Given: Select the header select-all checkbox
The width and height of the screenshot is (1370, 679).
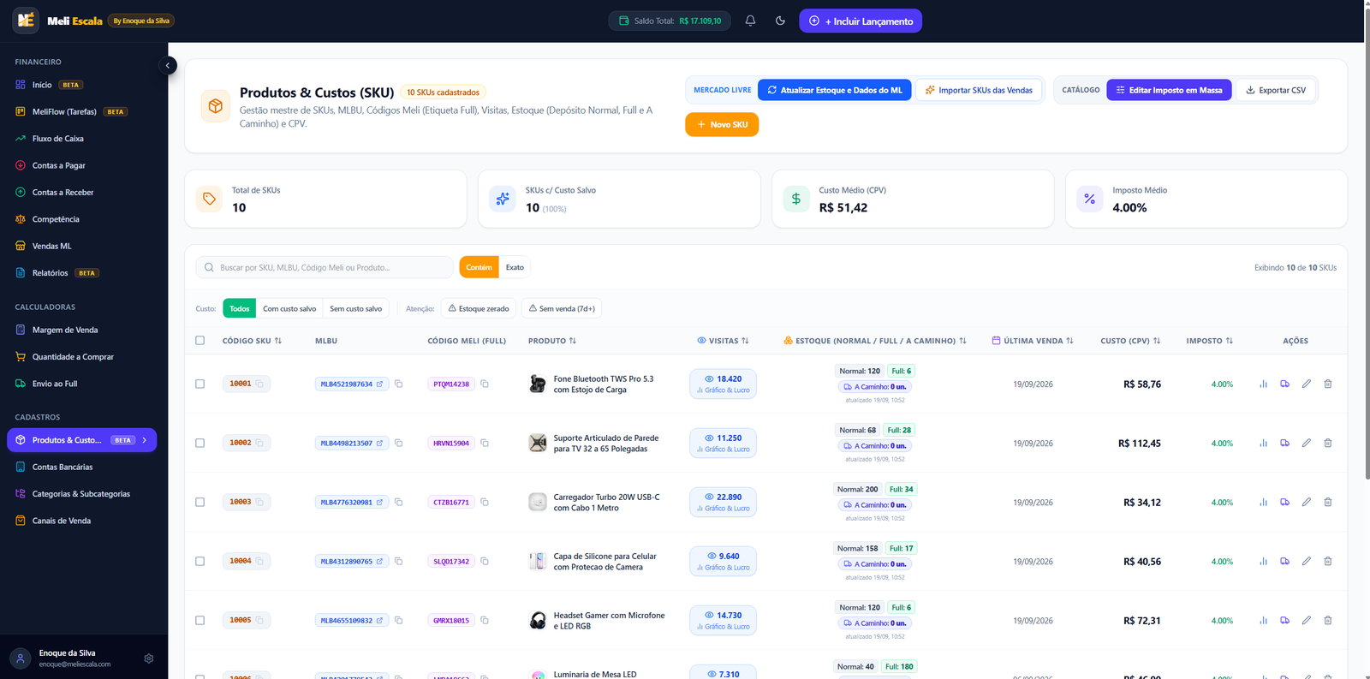Looking at the screenshot, I should (x=200, y=340).
